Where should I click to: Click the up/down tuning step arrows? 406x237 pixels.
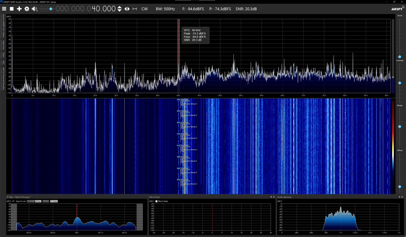coord(120,9)
